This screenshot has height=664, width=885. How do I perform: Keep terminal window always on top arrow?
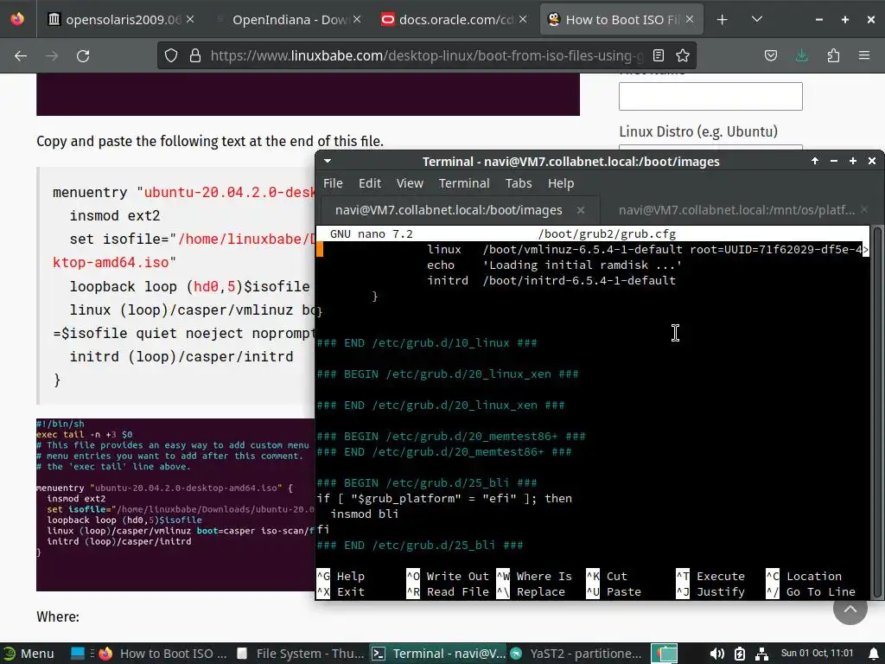(x=814, y=161)
